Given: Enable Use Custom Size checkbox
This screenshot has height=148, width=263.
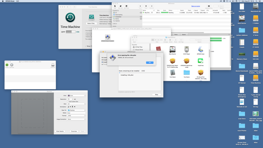Looking at the screenshot, I should pyautogui.click(x=68, y=101).
